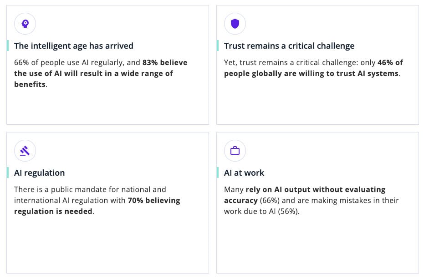Click bold "70% believing regulation is needed" text

(x=153, y=200)
